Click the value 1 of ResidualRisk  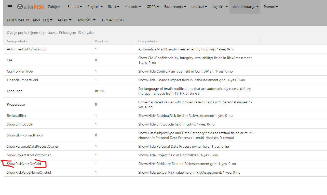click(x=96, y=116)
